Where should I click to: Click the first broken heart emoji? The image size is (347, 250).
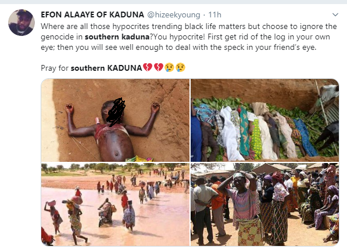(148, 67)
